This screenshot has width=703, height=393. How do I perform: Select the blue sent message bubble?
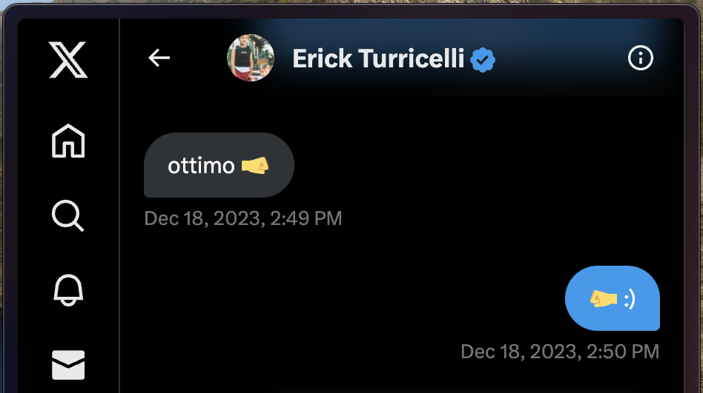pos(612,298)
